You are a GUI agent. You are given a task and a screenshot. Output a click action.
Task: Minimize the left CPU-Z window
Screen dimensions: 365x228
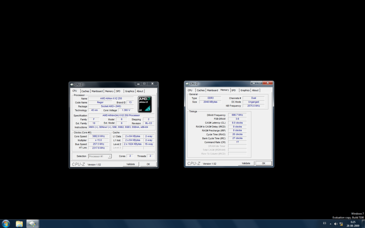click(x=138, y=84)
